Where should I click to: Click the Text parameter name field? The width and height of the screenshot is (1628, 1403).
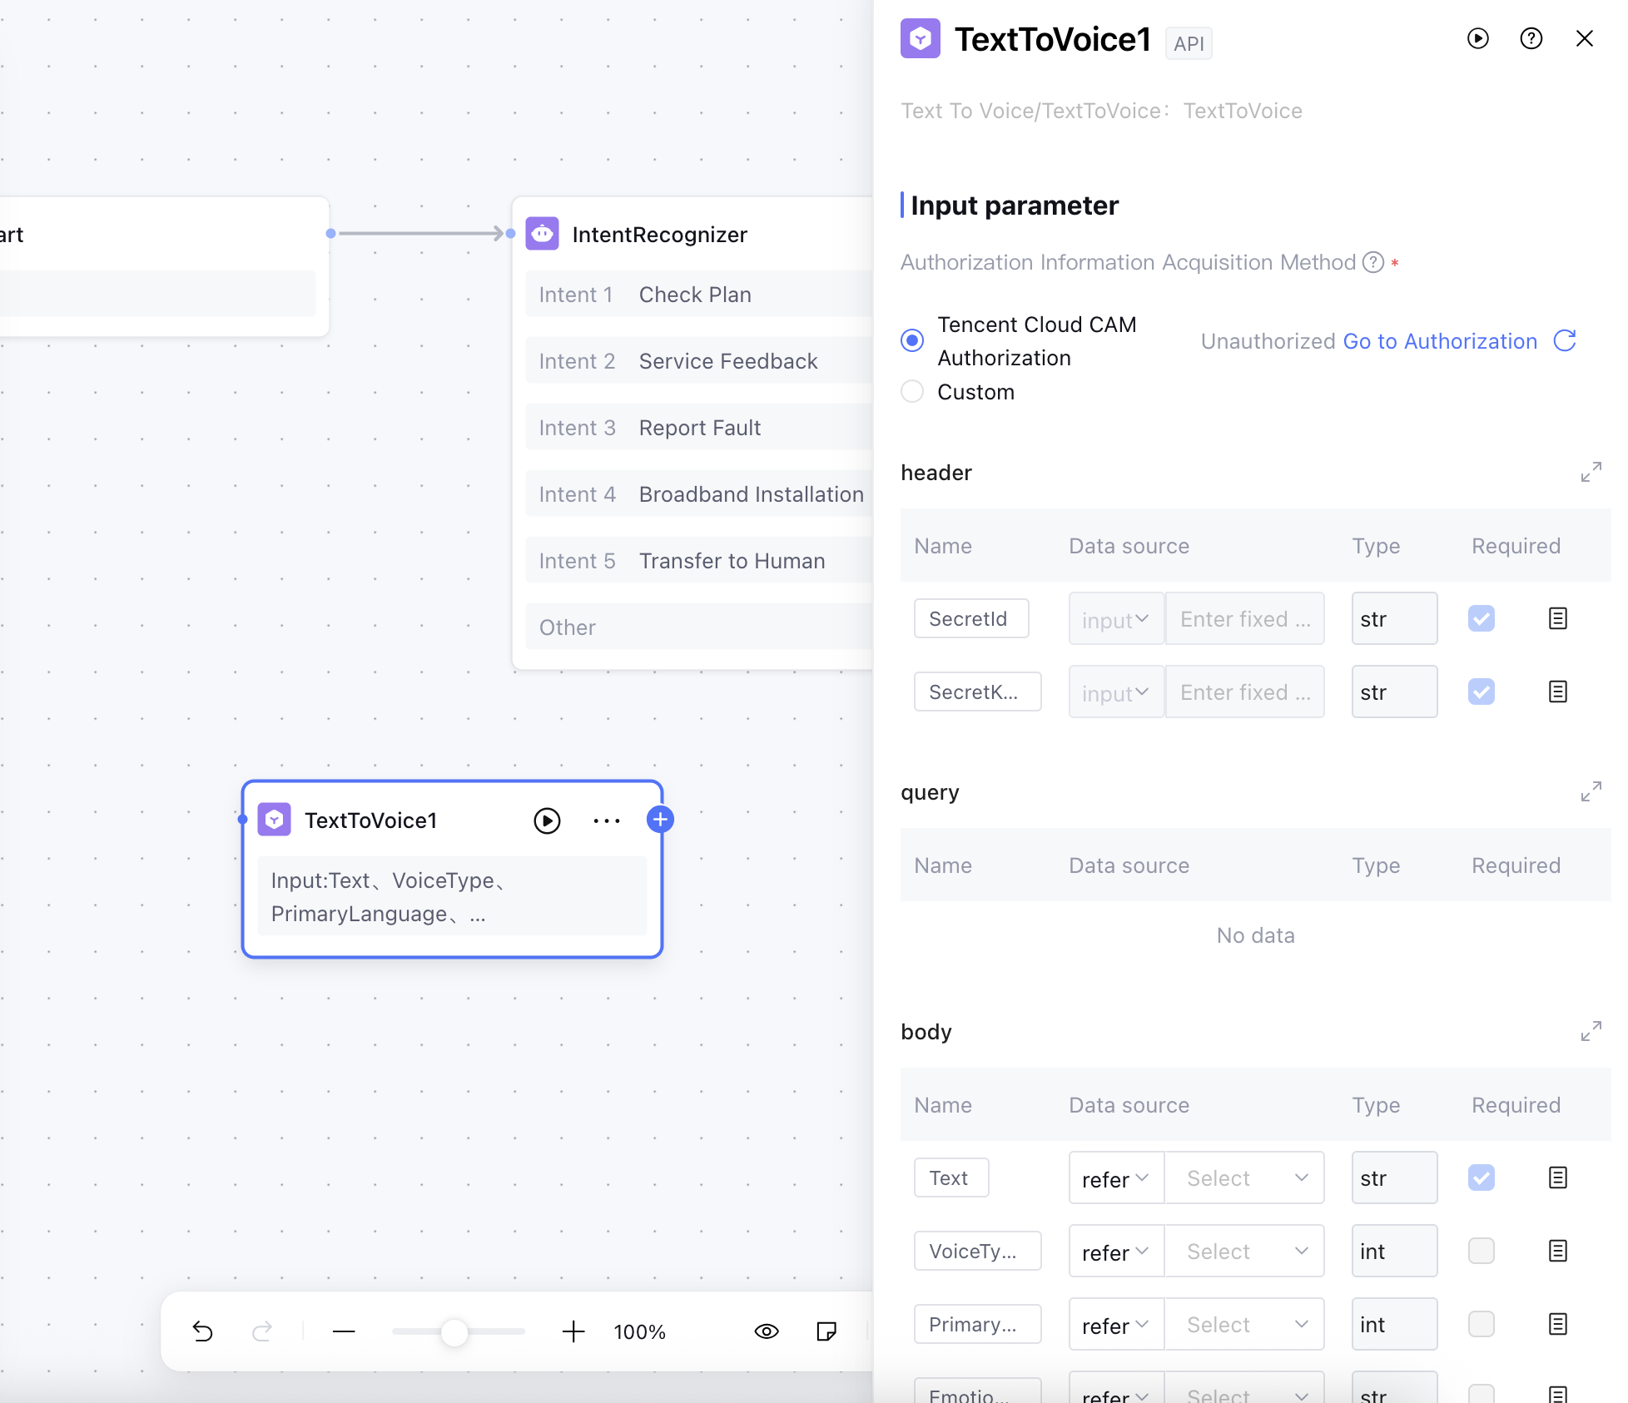tap(951, 1177)
